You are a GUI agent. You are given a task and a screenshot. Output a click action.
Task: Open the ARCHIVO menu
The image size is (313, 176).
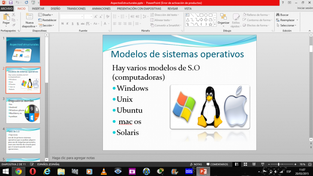[x=7, y=9]
